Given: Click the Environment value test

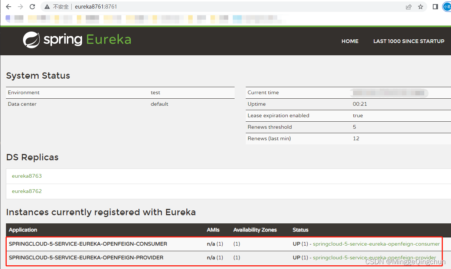Looking at the screenshot, I should [156, 92].
